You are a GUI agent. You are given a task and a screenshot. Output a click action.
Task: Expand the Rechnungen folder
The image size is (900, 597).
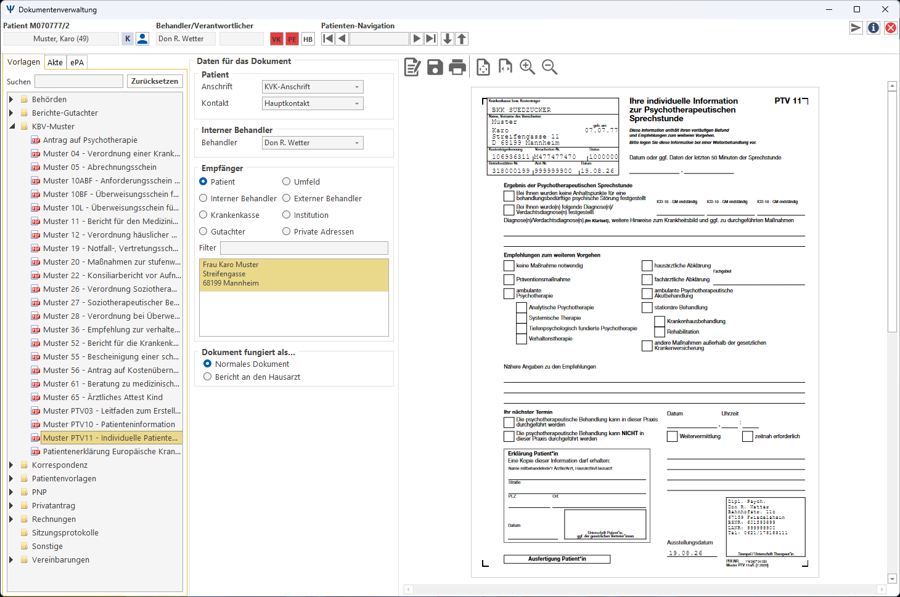pos(11,519)
